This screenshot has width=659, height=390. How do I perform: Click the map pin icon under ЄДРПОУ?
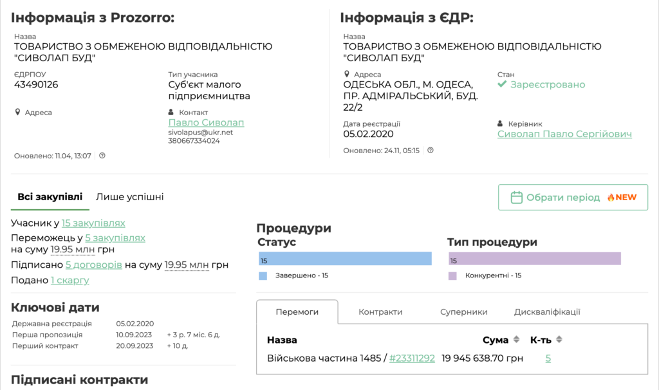(x=17, y=112)
